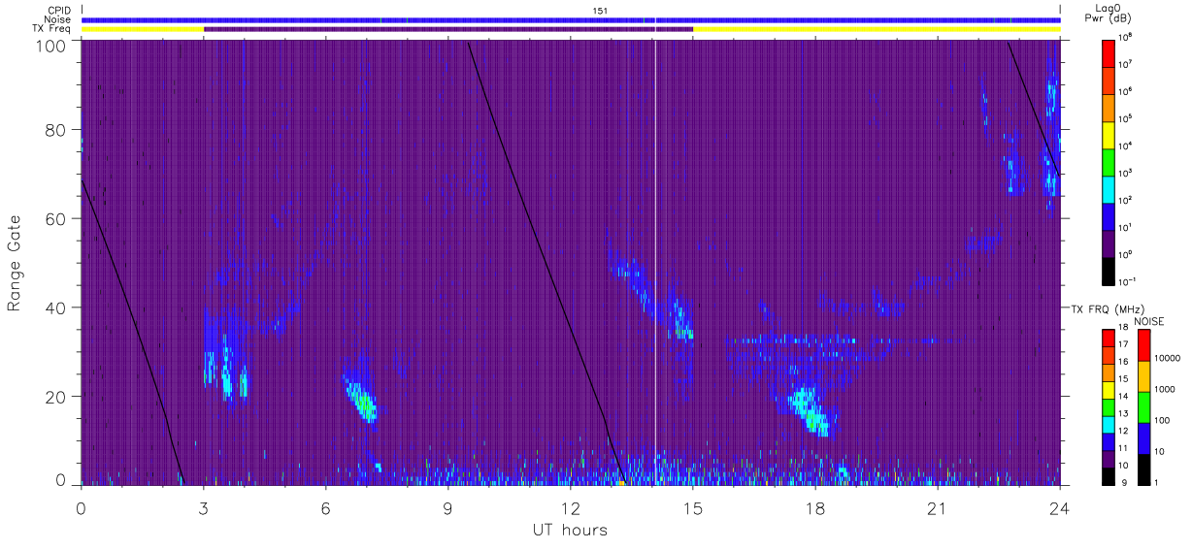Click the 20 tick on Range Gate axis
The height and width of the screenshot is (550, 1192).
point(57,397)
